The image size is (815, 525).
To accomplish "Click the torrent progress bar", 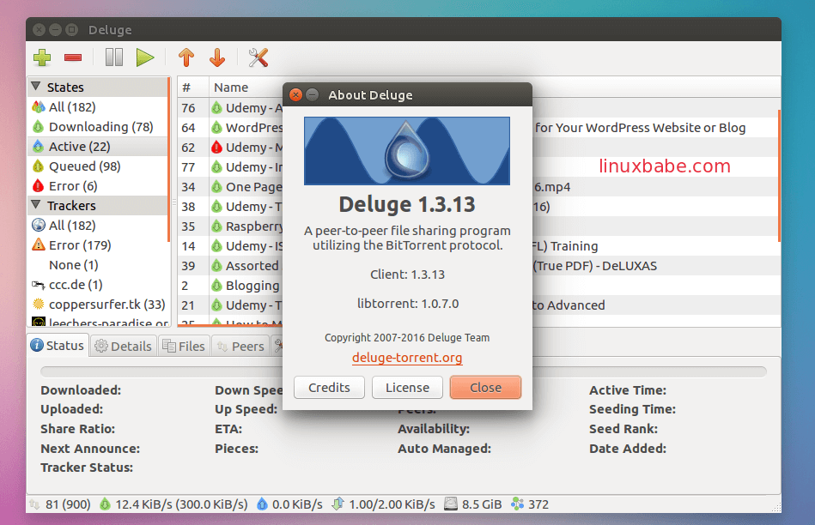I will point(404,371).
